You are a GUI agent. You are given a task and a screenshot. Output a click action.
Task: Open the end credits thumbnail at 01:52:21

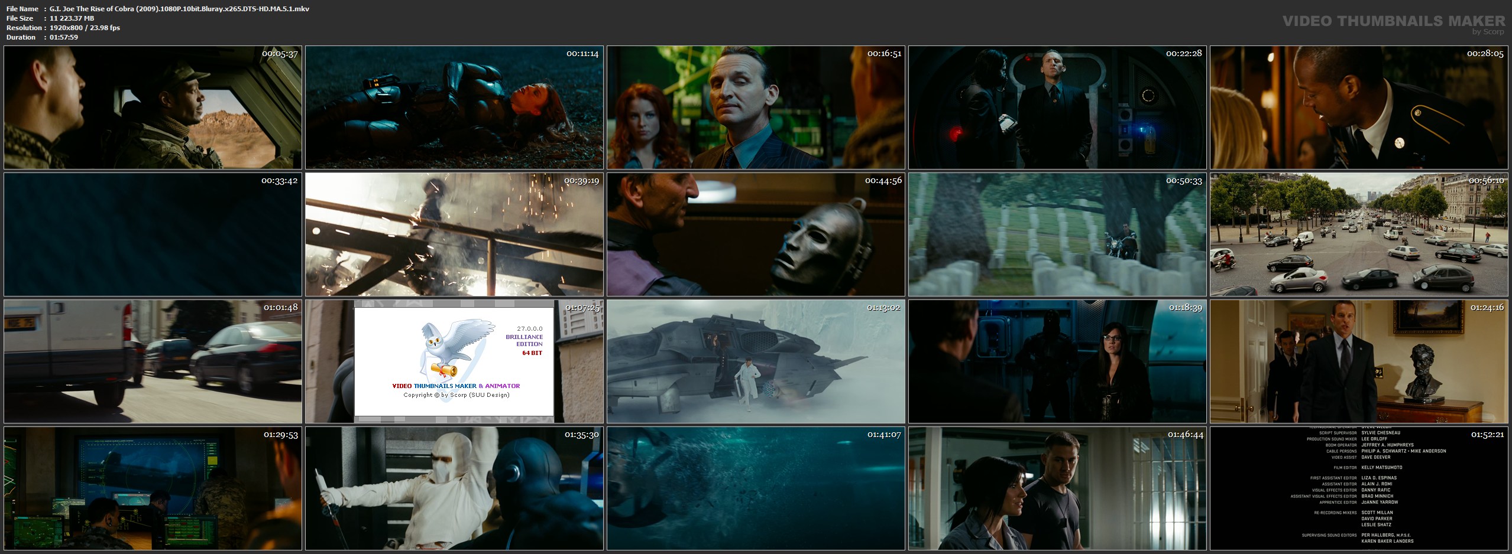click(x=1359, y=488)
